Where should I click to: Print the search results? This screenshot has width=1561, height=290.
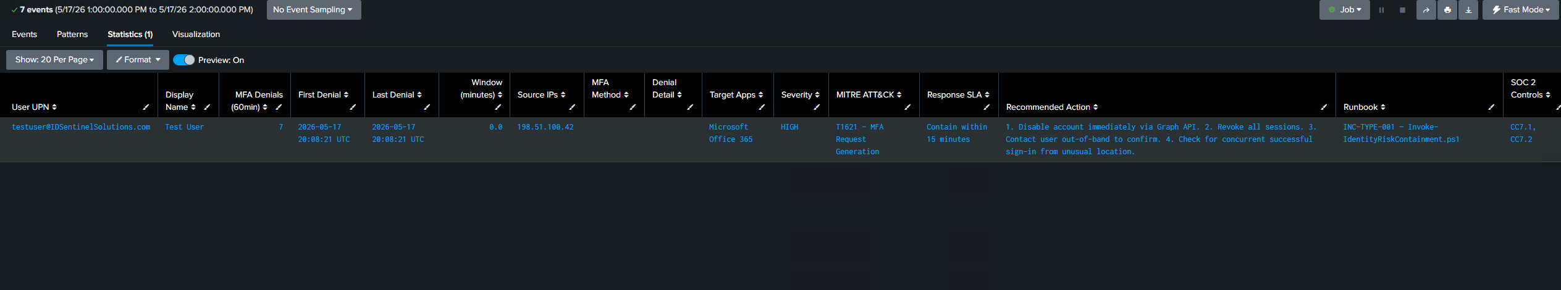pos(1447,10)
